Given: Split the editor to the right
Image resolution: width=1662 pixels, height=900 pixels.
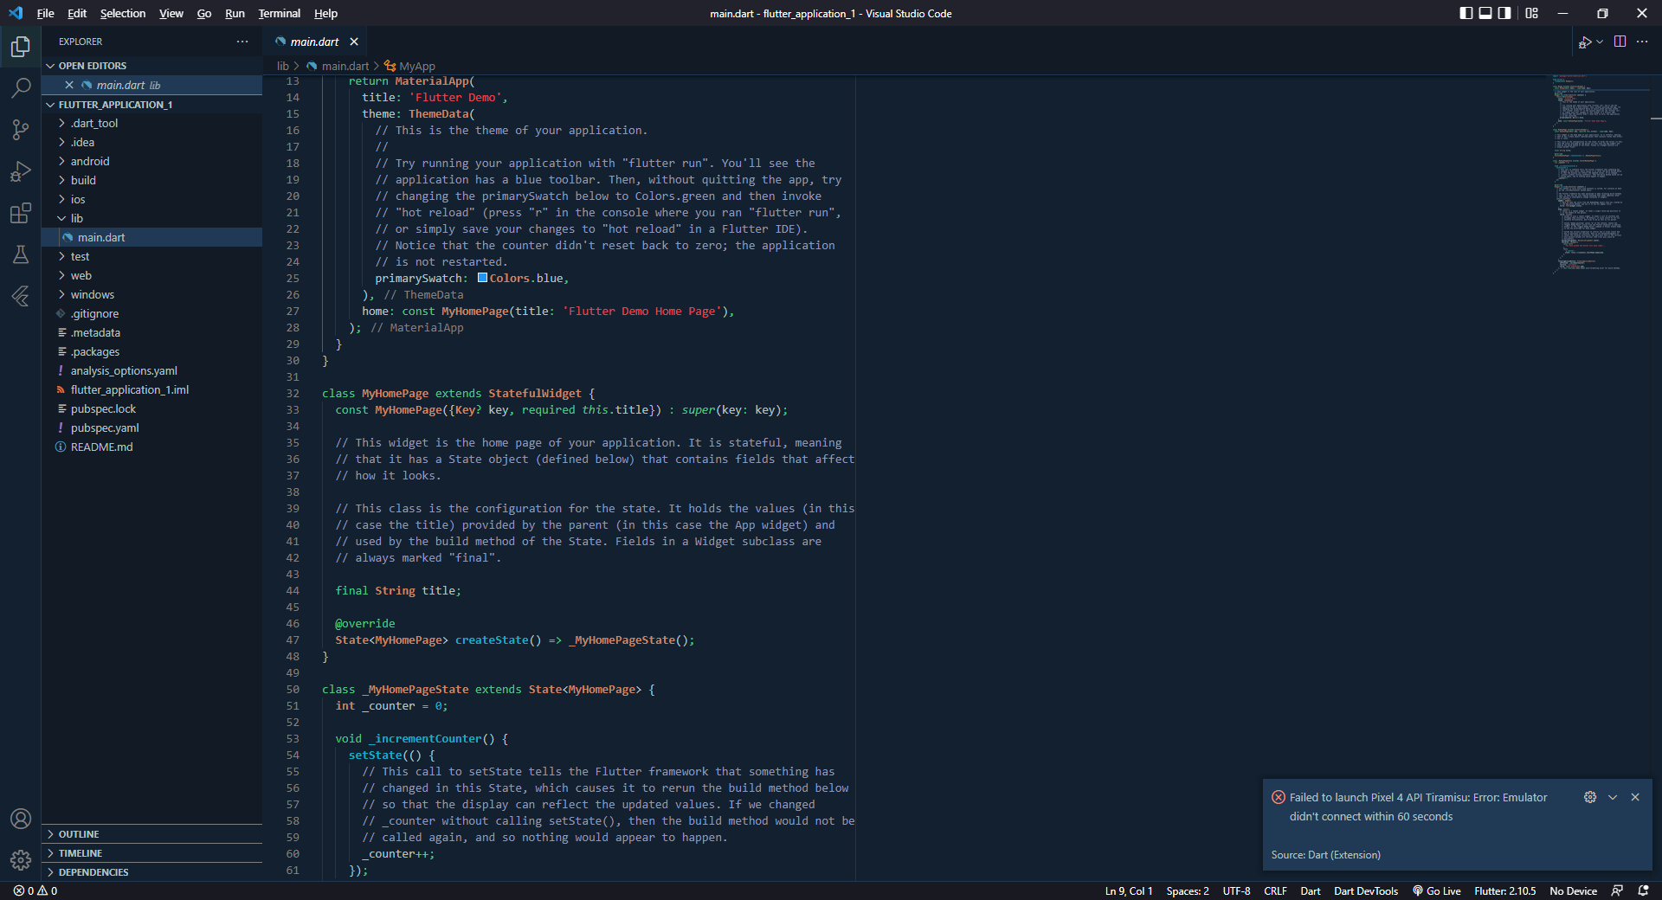Looking at the screenshot, I should (1620, 42).
